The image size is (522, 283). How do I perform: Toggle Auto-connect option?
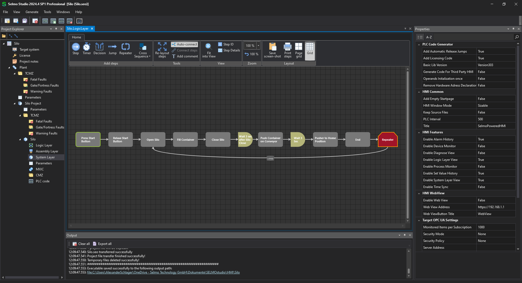(x=185, y=44)
